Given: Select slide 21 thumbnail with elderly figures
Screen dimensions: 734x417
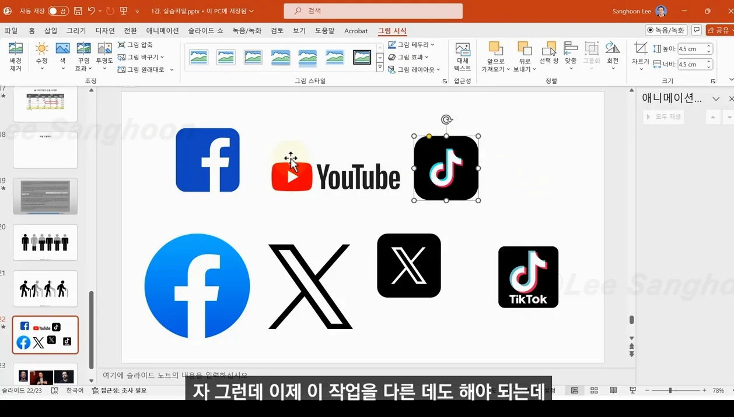Looking at the screenshot, I should click(45, 289).
